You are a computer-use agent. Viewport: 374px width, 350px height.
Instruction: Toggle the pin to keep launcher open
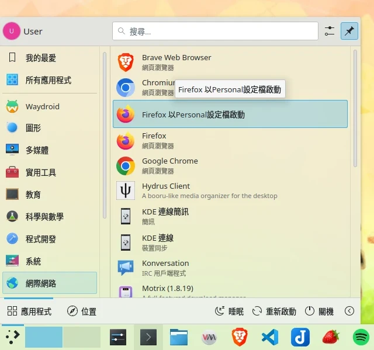coord(349,31)
